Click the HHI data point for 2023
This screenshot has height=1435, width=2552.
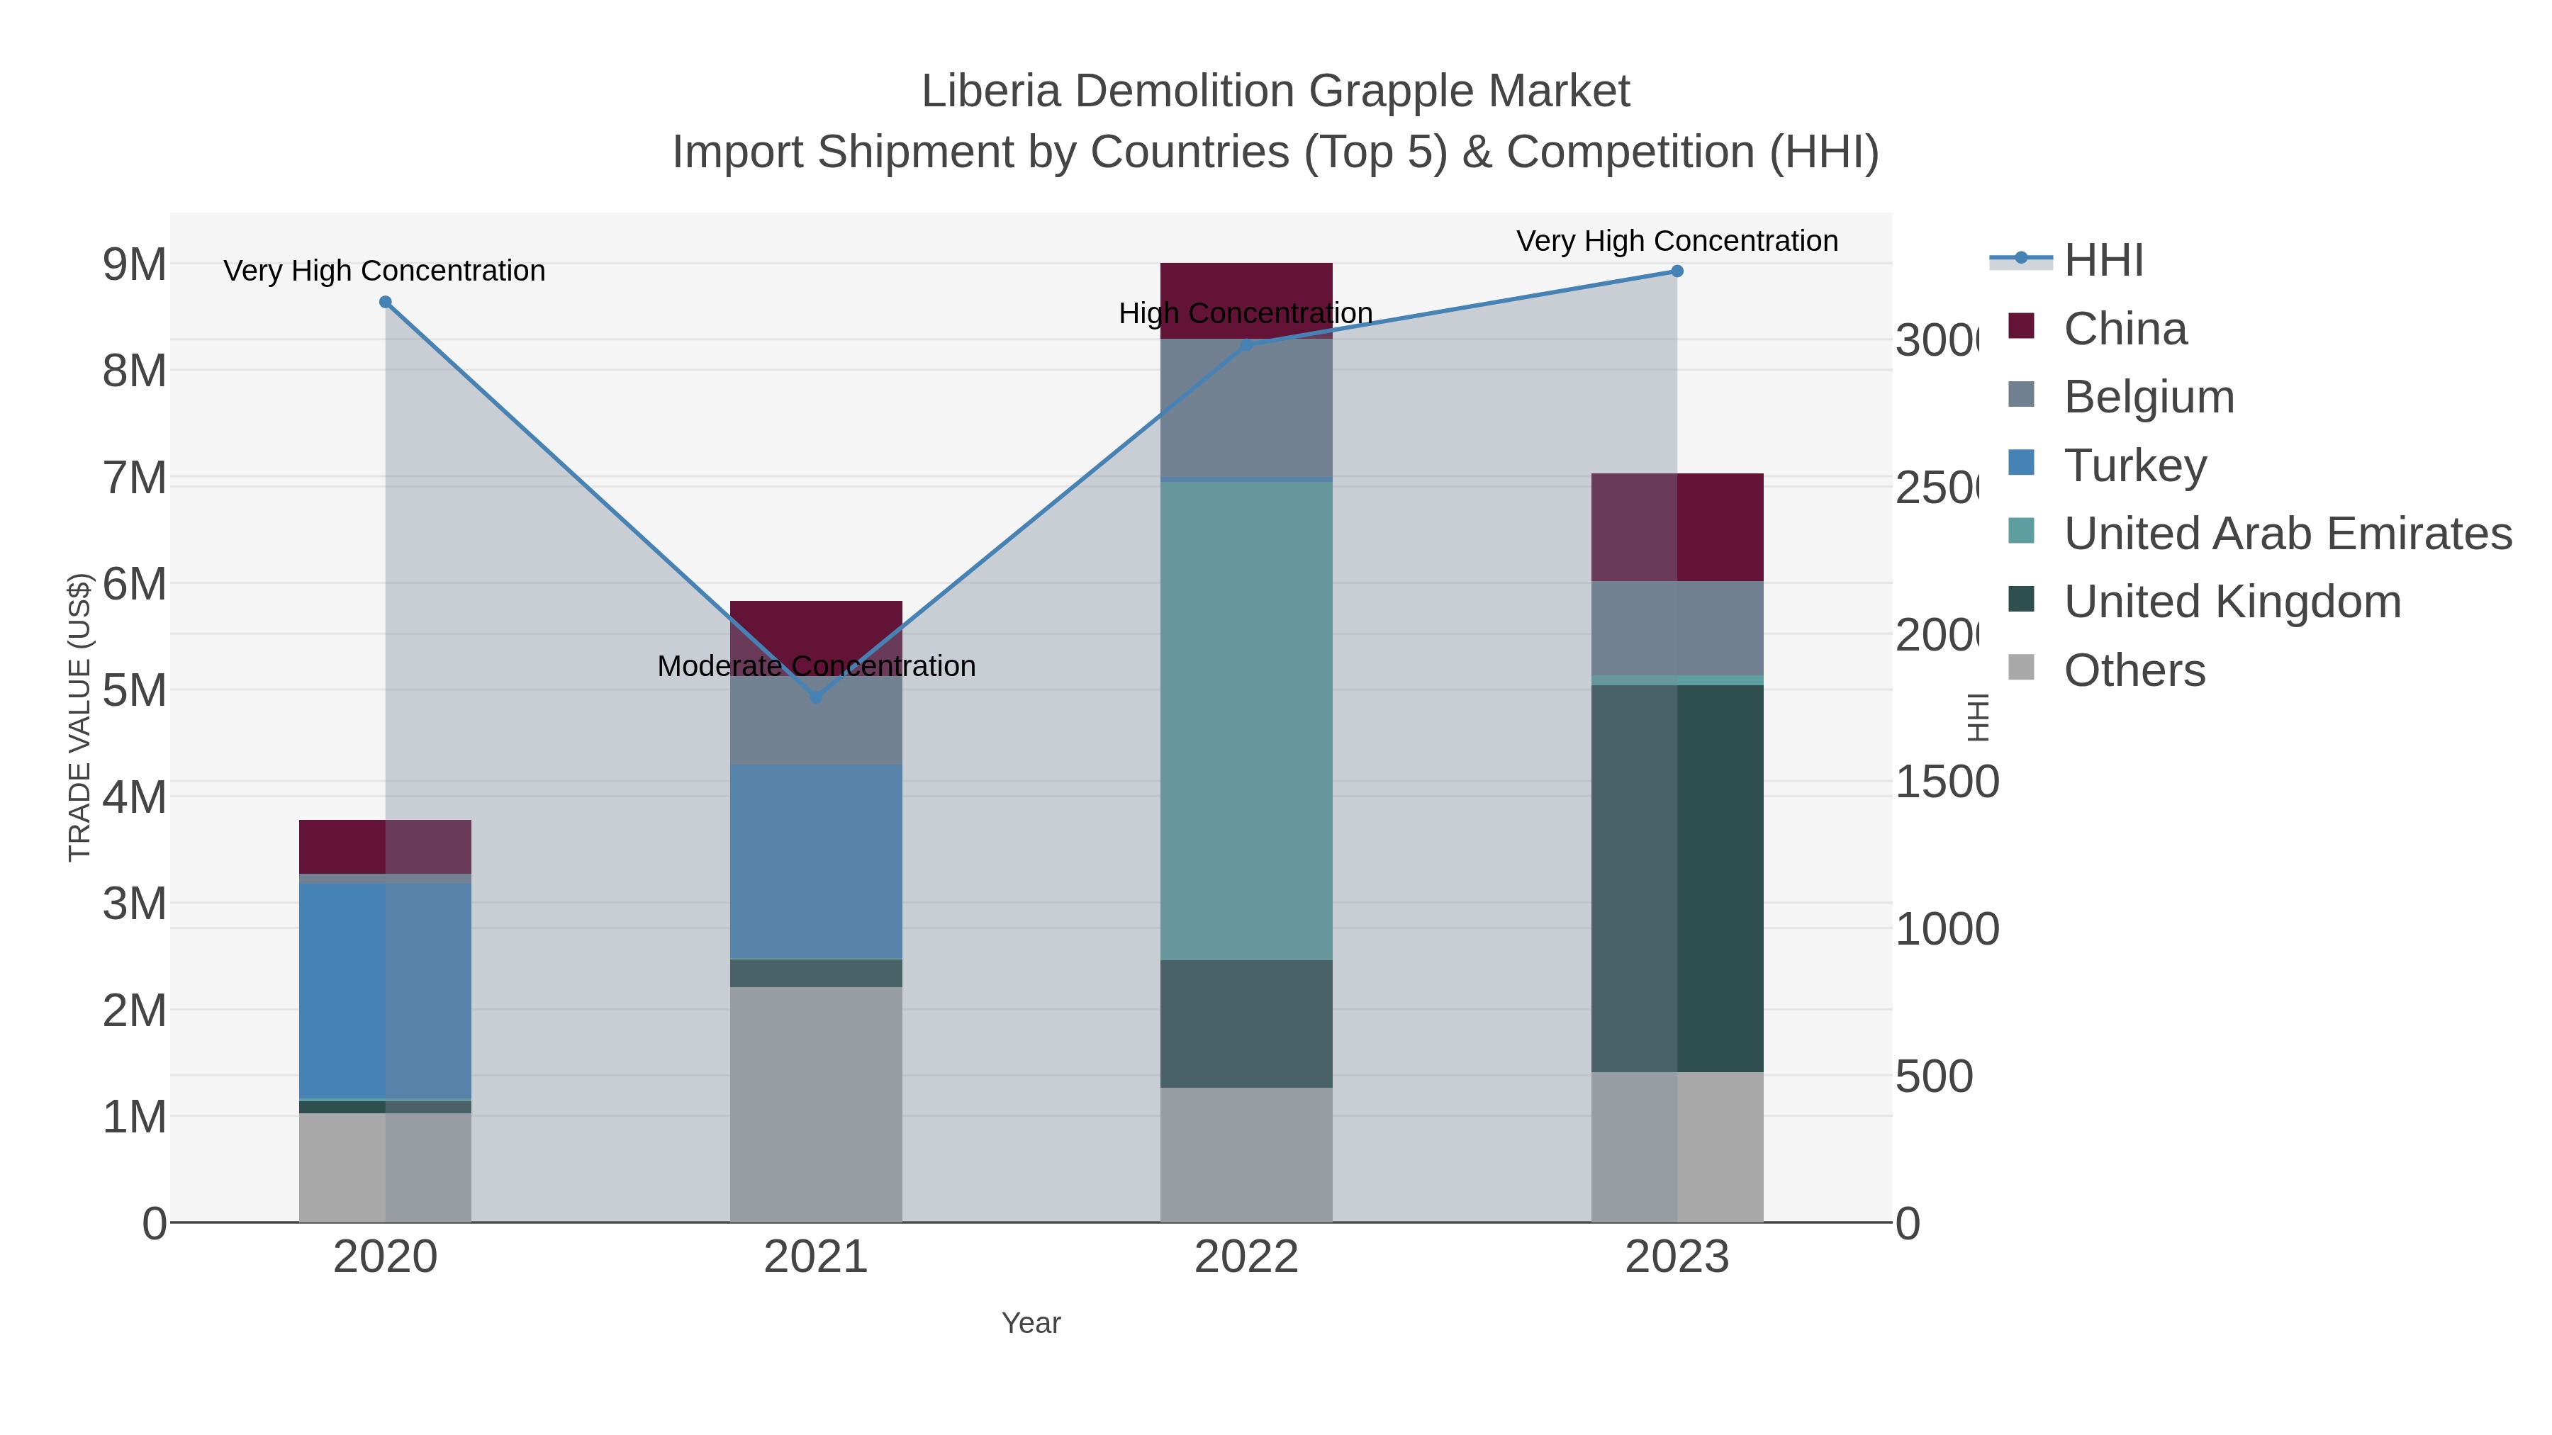coord(1677,271)
